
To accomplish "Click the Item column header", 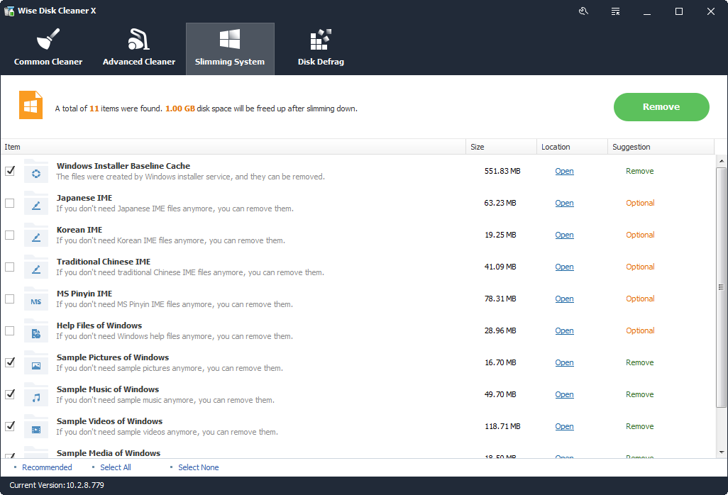I will (x=233, y=147).
